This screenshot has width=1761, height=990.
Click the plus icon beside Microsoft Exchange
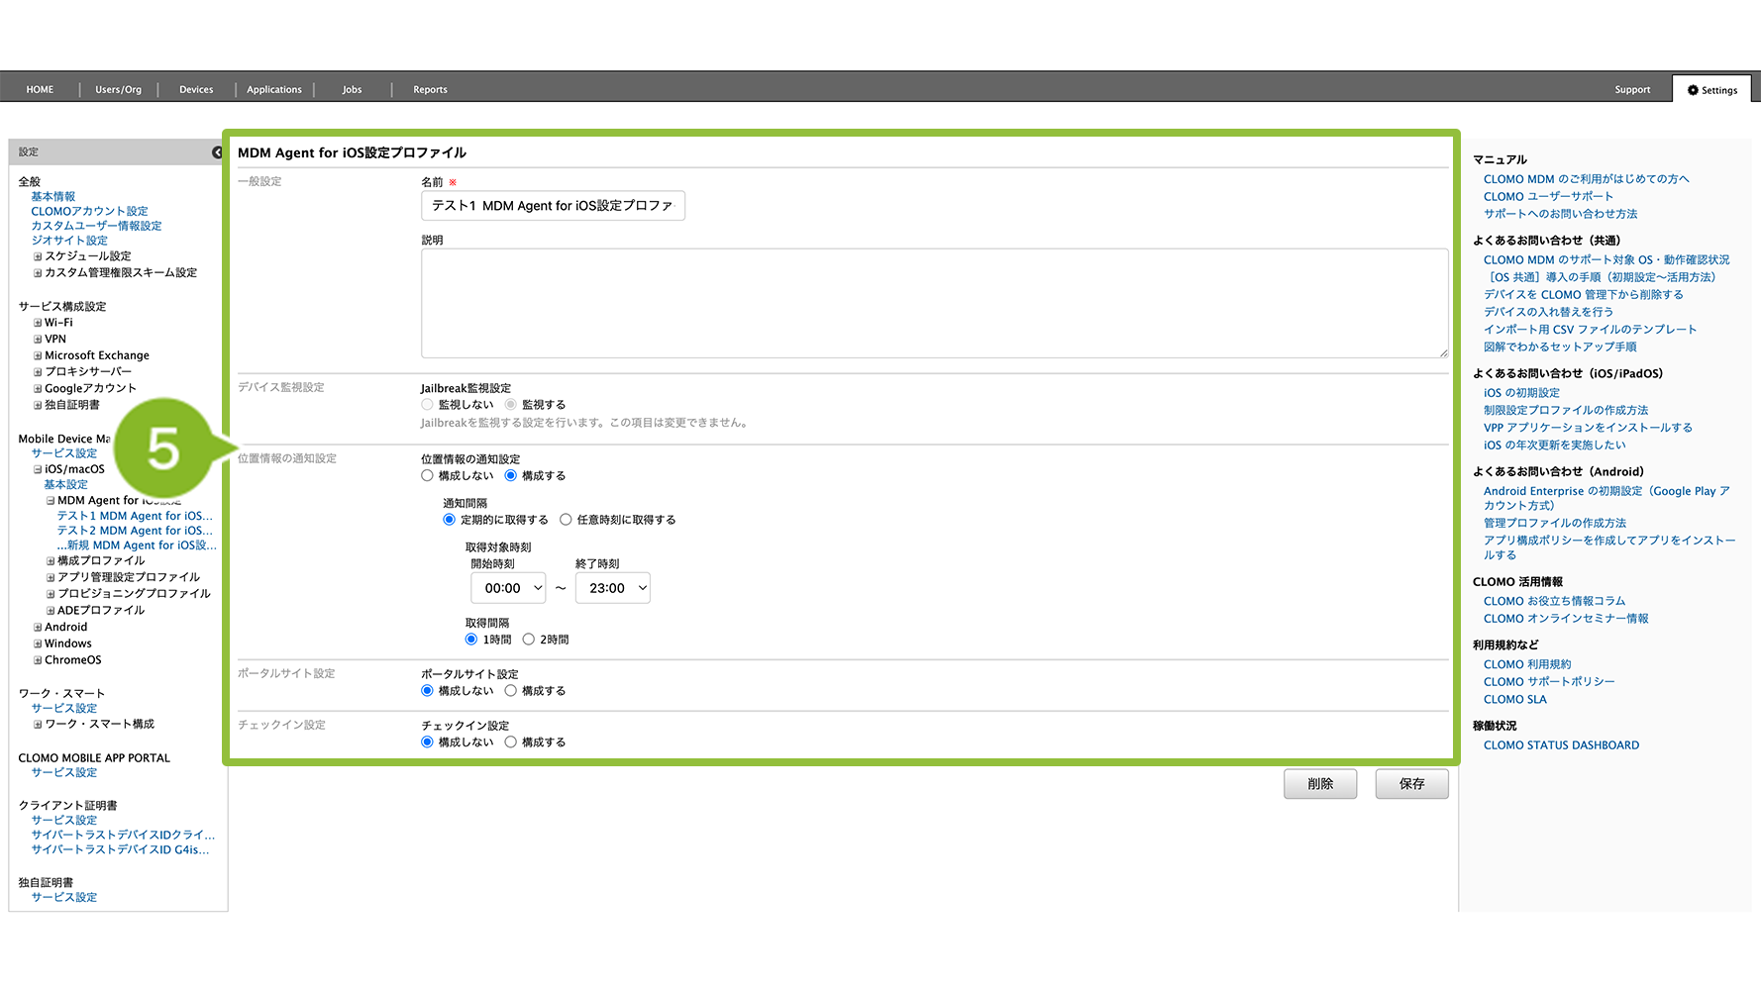coord(38,356)
